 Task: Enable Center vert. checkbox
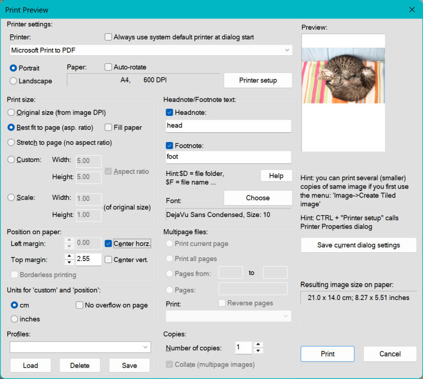[108, 260]
